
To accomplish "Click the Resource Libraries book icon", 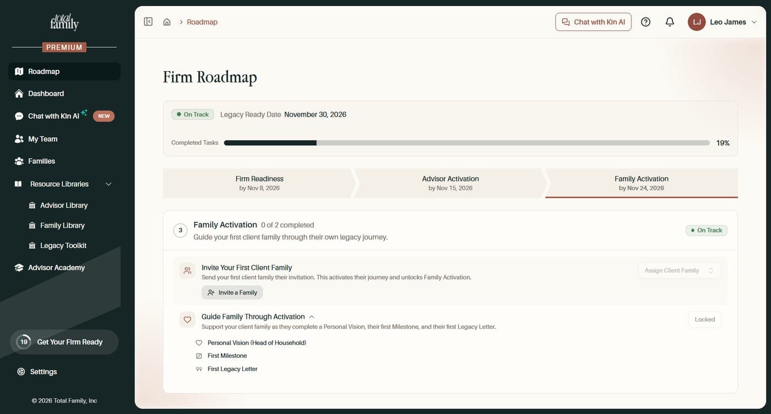I will point(18,184).
